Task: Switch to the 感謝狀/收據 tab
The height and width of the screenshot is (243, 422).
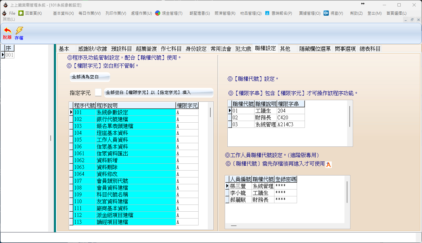Action: pos(93,49)
